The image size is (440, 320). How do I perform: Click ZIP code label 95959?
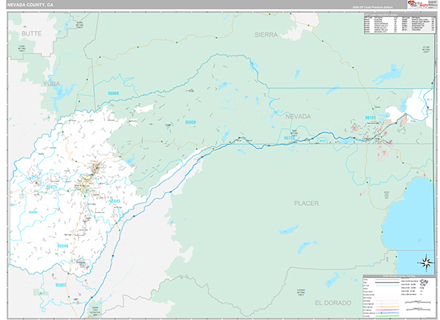tap(190, 122)
